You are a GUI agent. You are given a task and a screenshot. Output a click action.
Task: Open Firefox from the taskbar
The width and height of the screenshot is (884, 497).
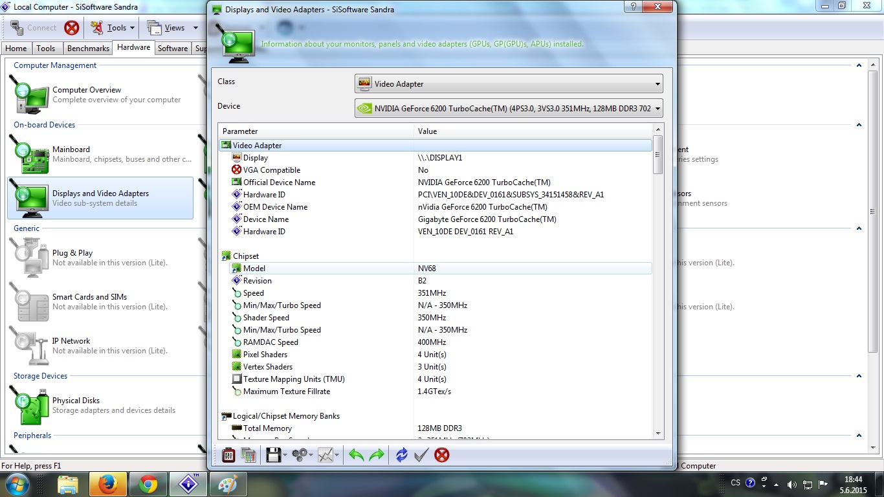click(x=107, y=483)
